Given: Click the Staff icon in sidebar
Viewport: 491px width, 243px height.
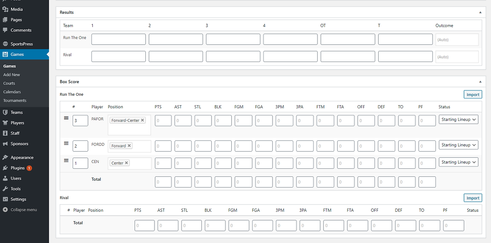Looking at the screenshot, I should click(x=5, y=133).
